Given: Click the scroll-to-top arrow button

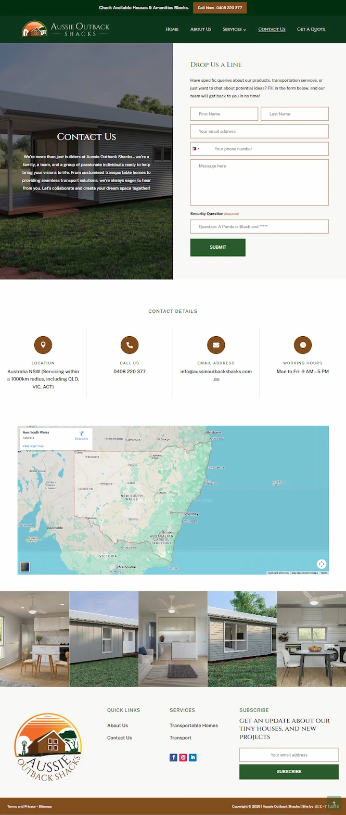Looking at the screenshot, I should coord(334,804).
